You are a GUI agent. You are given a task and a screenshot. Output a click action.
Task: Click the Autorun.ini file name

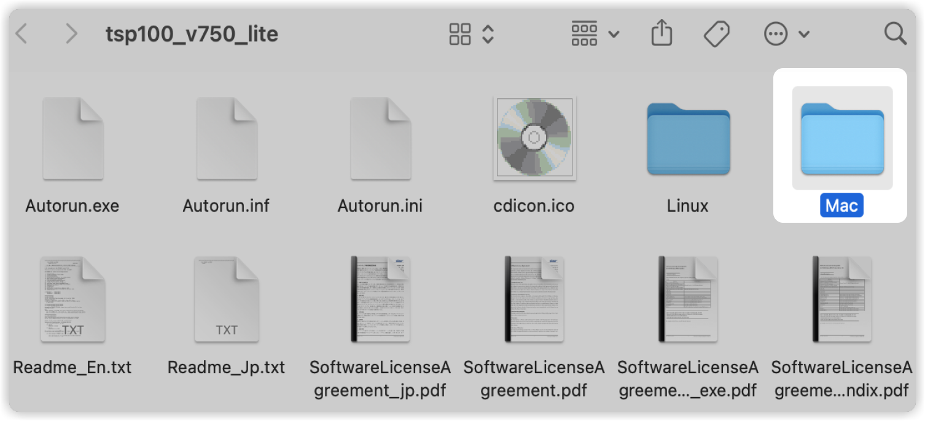point(380,206)
